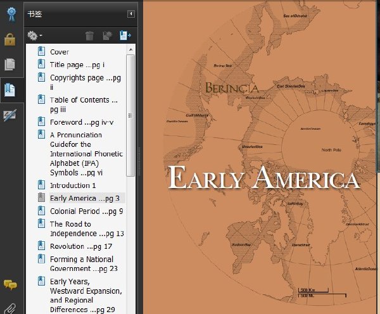380x314 pixels.
Task: Collapse the bookmarks panel with arrow button
Action: pyautogui.click(x=131, y=14)
